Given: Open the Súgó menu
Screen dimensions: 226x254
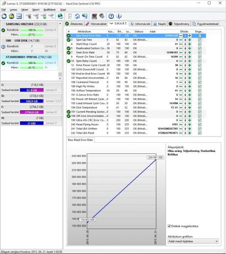Looking at the screenshot, I should (63, 10).
